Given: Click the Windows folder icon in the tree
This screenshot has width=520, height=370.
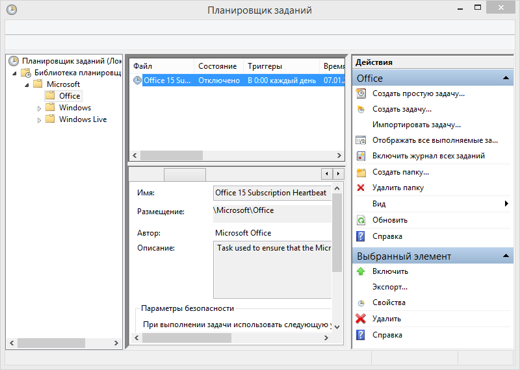Looking at the screenshot, I should point(50,107).
